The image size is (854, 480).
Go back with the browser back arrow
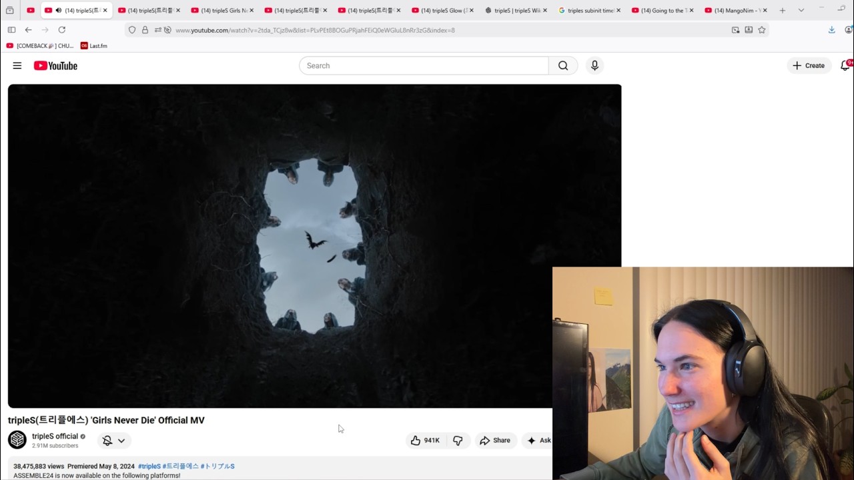(28, 30)
